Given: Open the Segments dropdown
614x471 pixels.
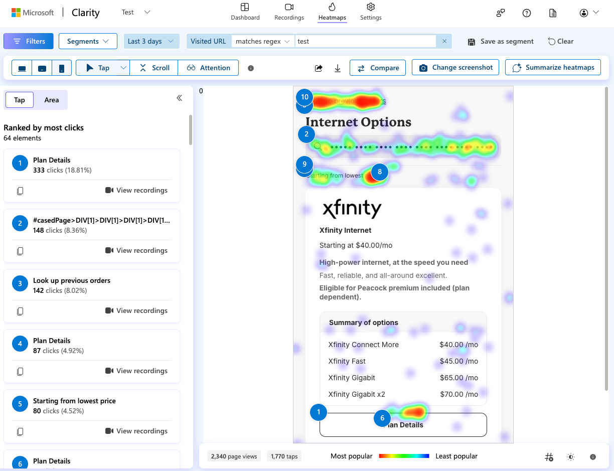Looking at the screenshot, I should point(88,41).
